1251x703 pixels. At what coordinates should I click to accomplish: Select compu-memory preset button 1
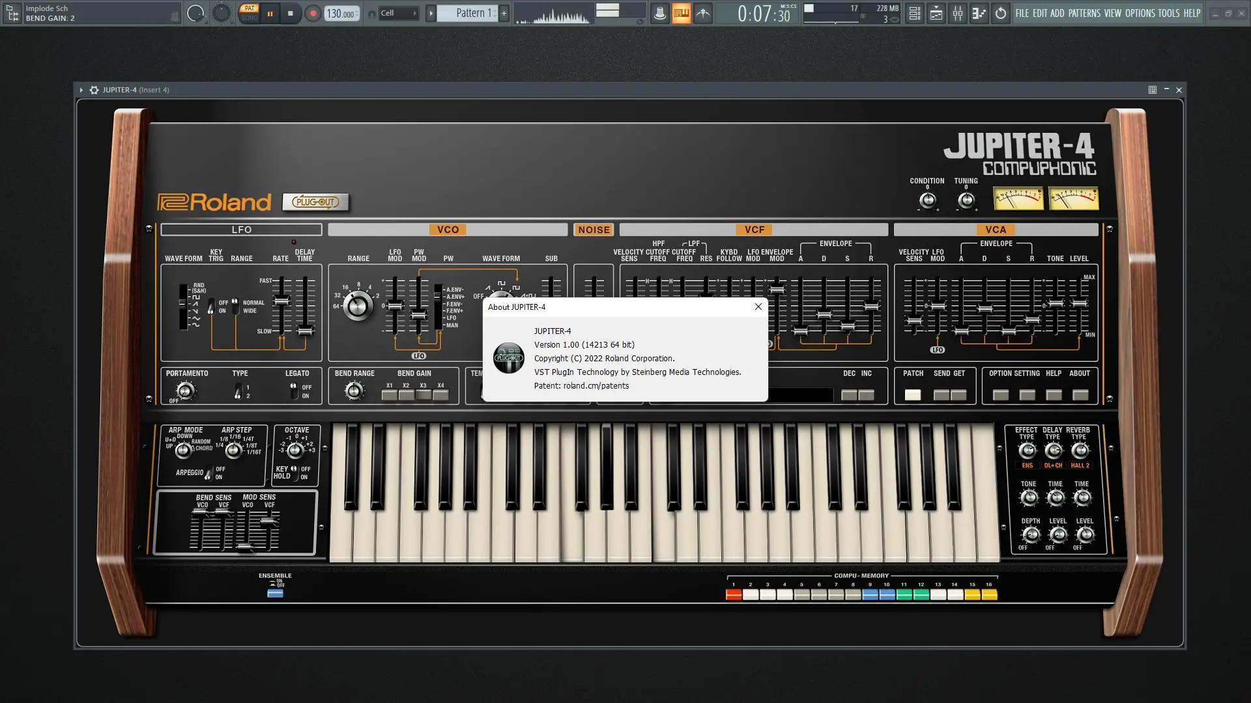tap(733, 594)
